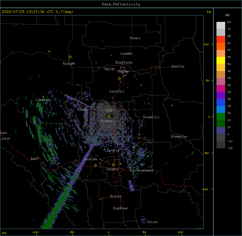This screenshot has width=242, height=236.
Task: Click the Vulcan city label
Action: [x=152, y=222]
